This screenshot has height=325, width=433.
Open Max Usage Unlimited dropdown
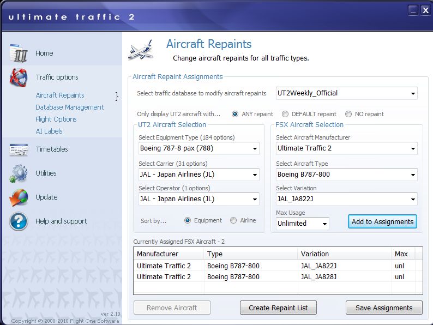click(302, 224)
